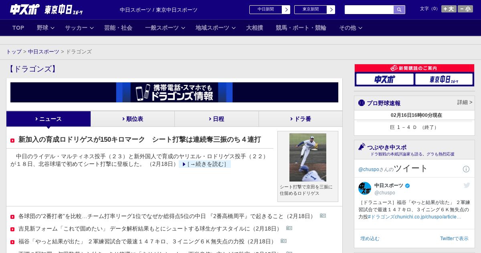The width and height of the screenshot is (481, 253).
Task: Click the 中スポ subscription banner button
Action: tap(385, 79)
